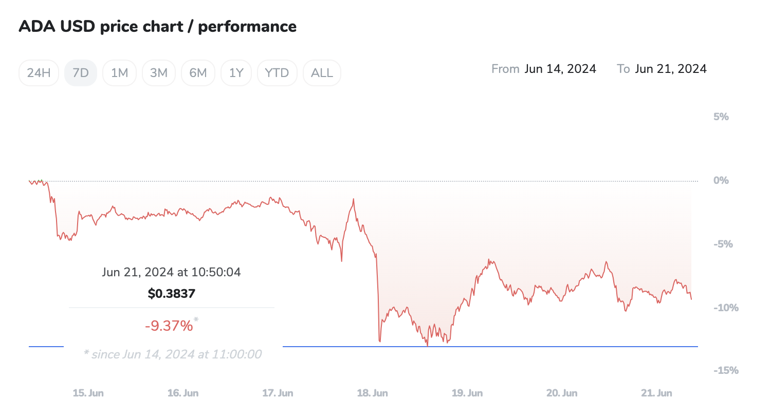Select the 21. Jun axis label
The height and width of the screenshot is (417, 771).
pos(656,393)
